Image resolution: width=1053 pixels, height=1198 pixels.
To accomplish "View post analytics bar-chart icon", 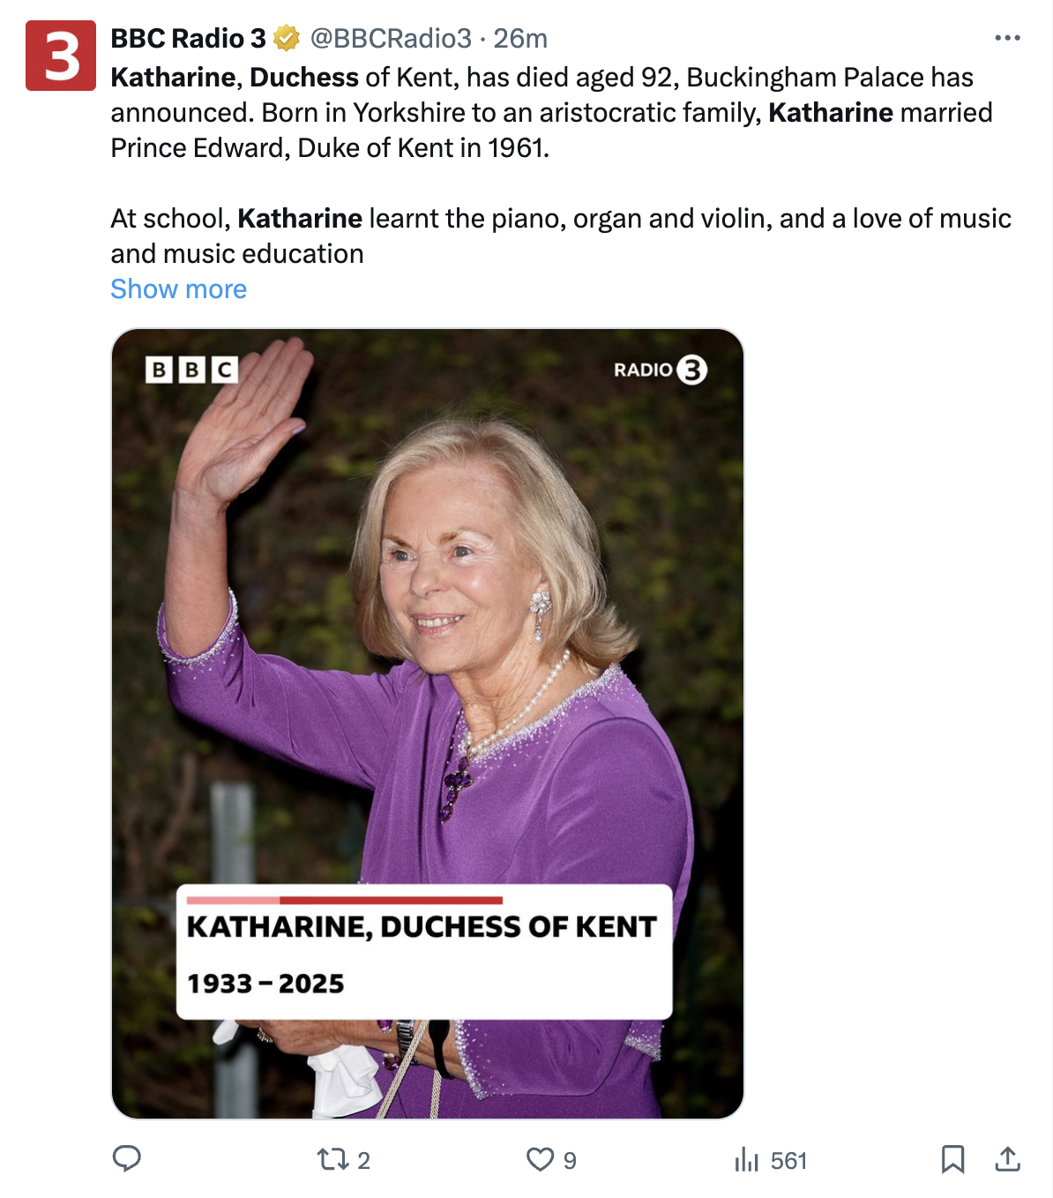I will pos(746,1159).
